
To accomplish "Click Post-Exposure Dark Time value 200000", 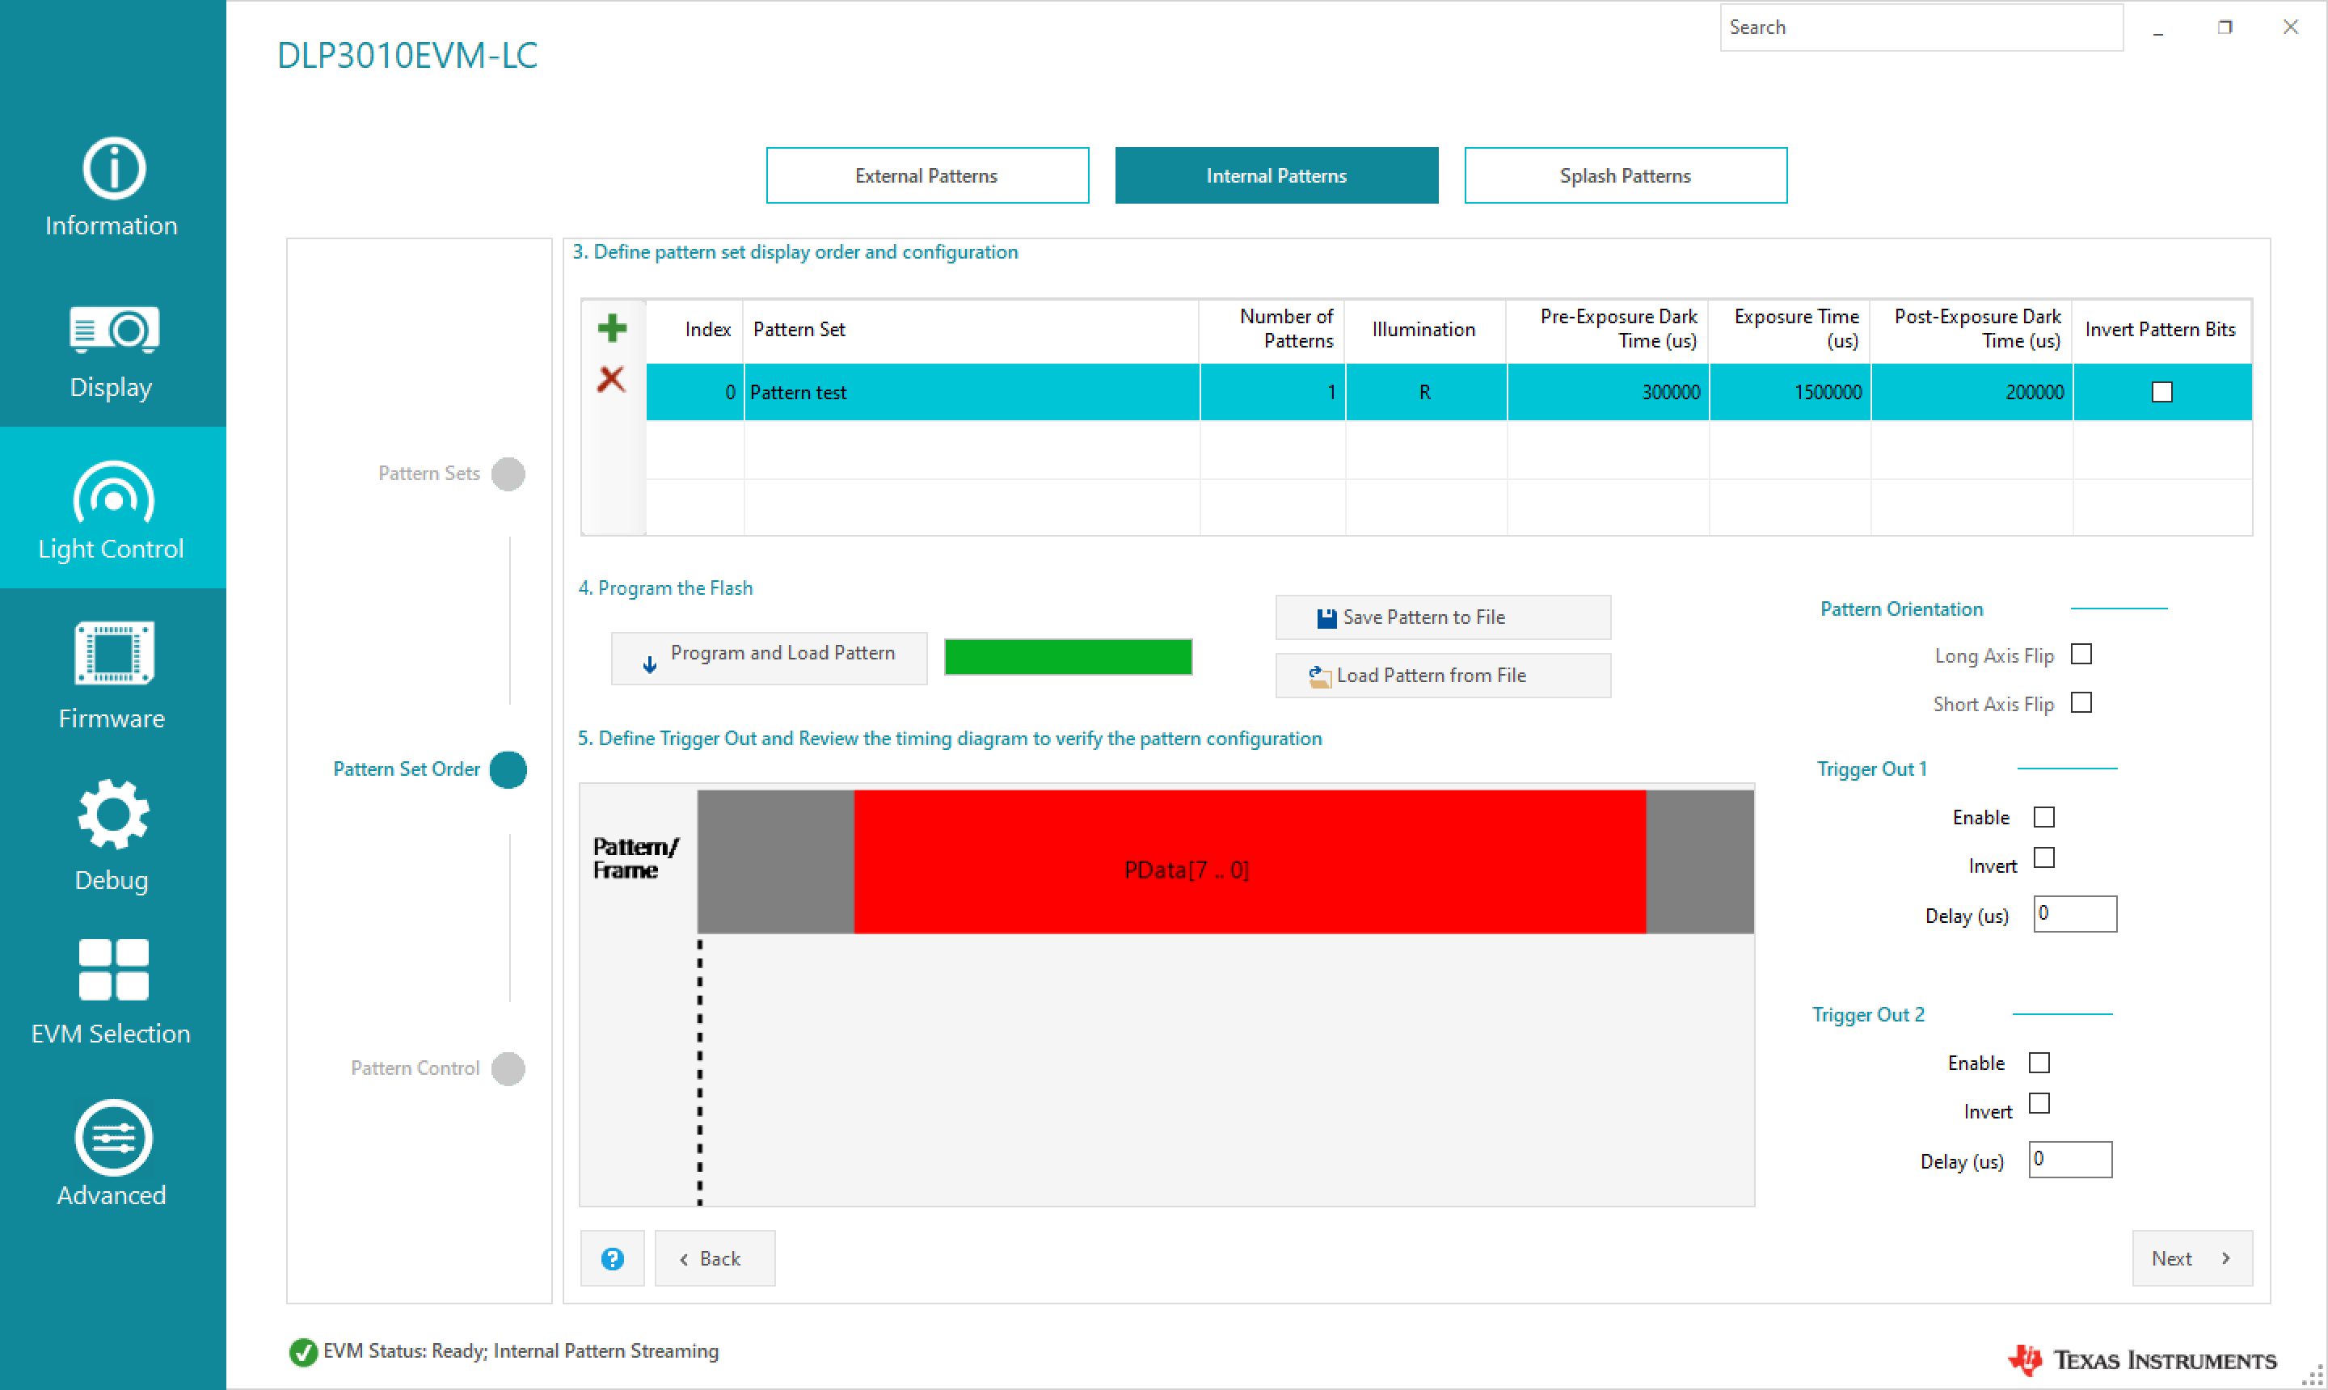I will (1972, 393).
